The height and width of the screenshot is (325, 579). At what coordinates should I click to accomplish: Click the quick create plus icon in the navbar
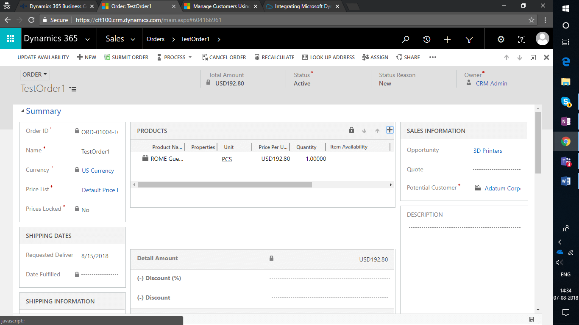click(x=447, y=39)
